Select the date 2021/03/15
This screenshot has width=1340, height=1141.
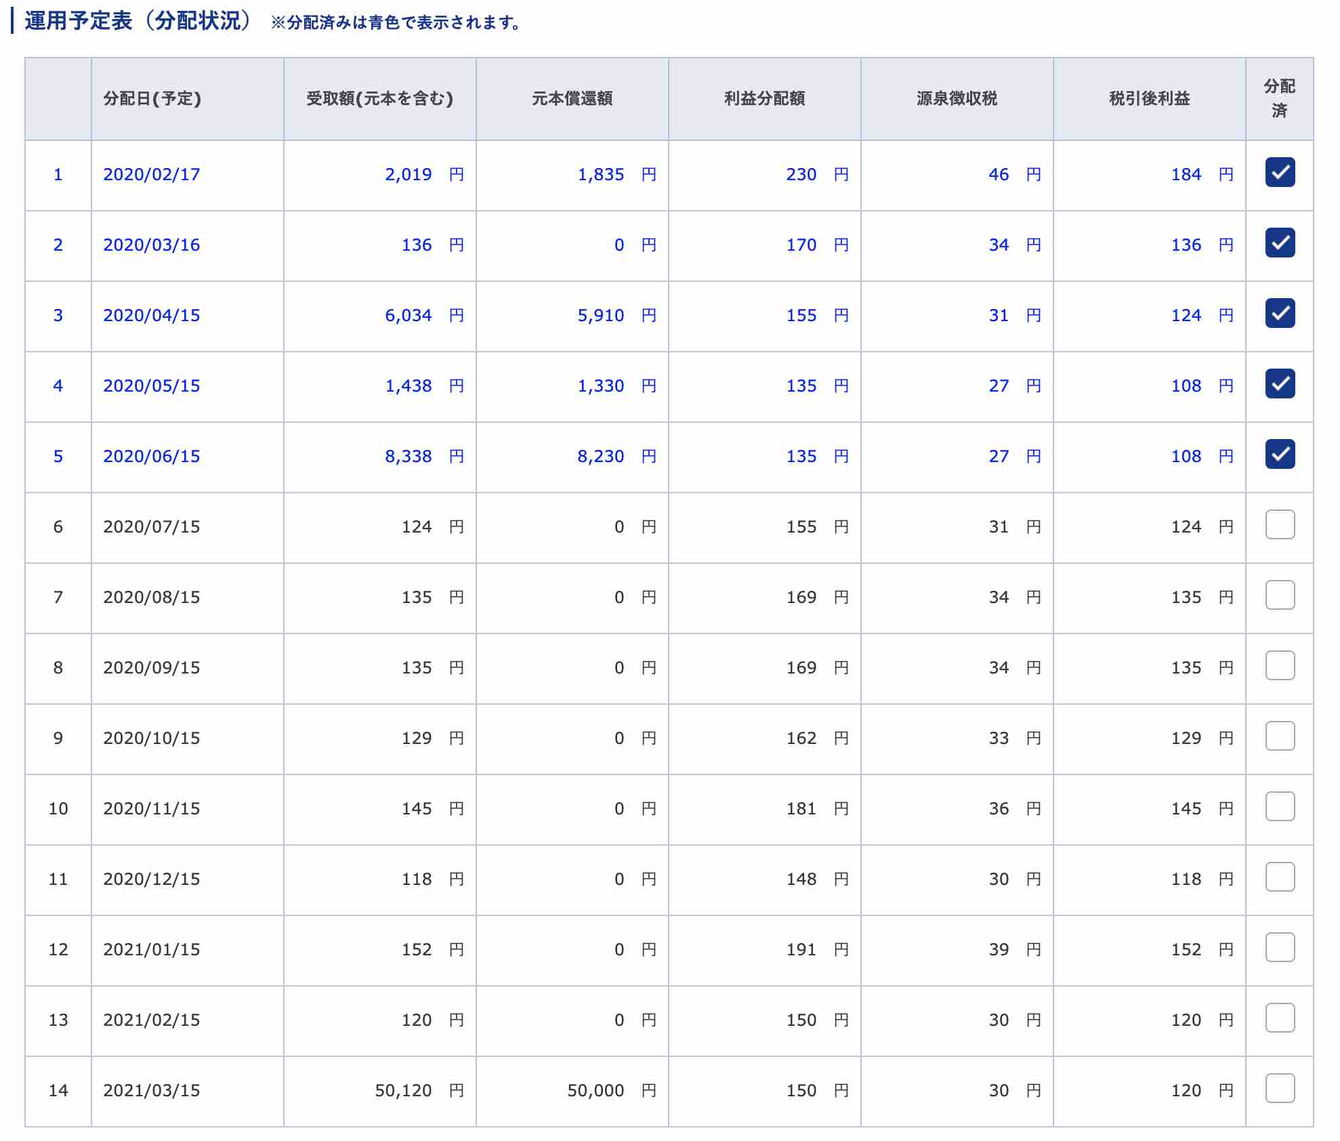coord(152,1091)
